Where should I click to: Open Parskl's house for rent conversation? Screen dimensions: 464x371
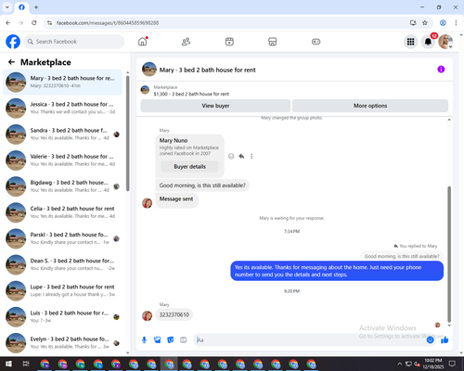(62, 238)
